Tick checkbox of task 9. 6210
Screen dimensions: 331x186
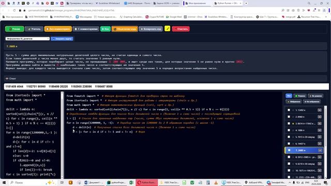289,164
